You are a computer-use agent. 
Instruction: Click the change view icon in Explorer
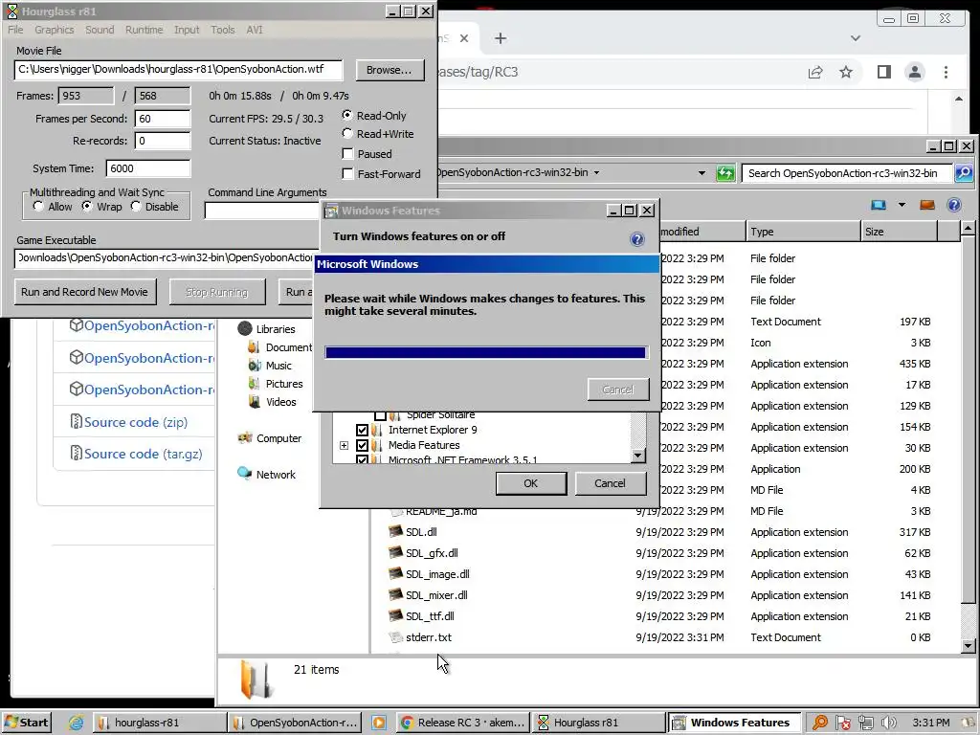tap(879, 205)
